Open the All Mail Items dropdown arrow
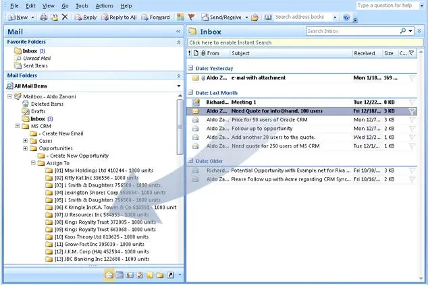 [x=179, y=86]
